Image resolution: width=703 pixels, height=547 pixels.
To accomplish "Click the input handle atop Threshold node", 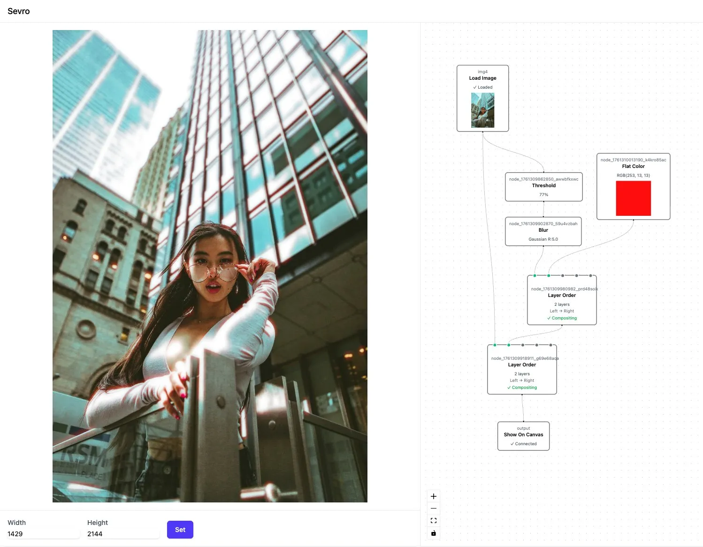I will point(543,173).
